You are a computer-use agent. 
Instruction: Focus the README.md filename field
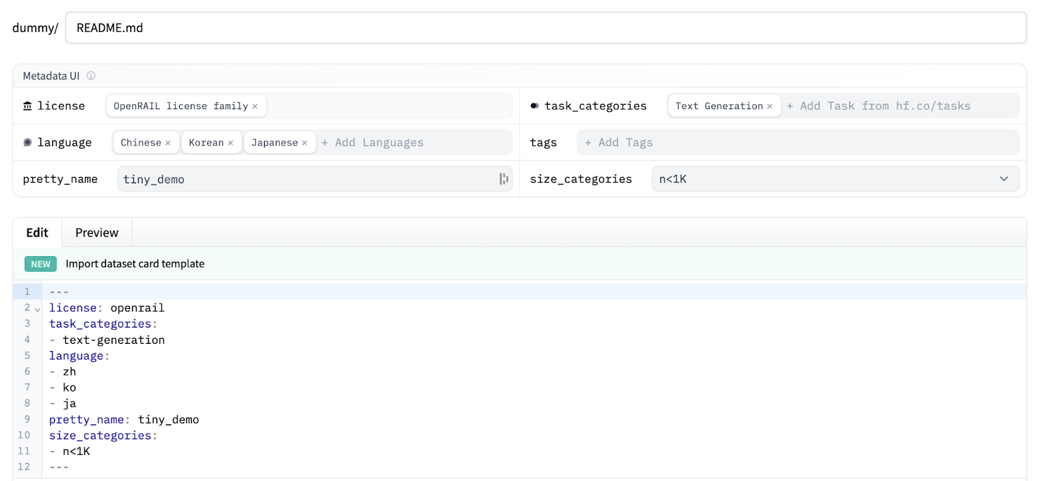click(545, 28)
